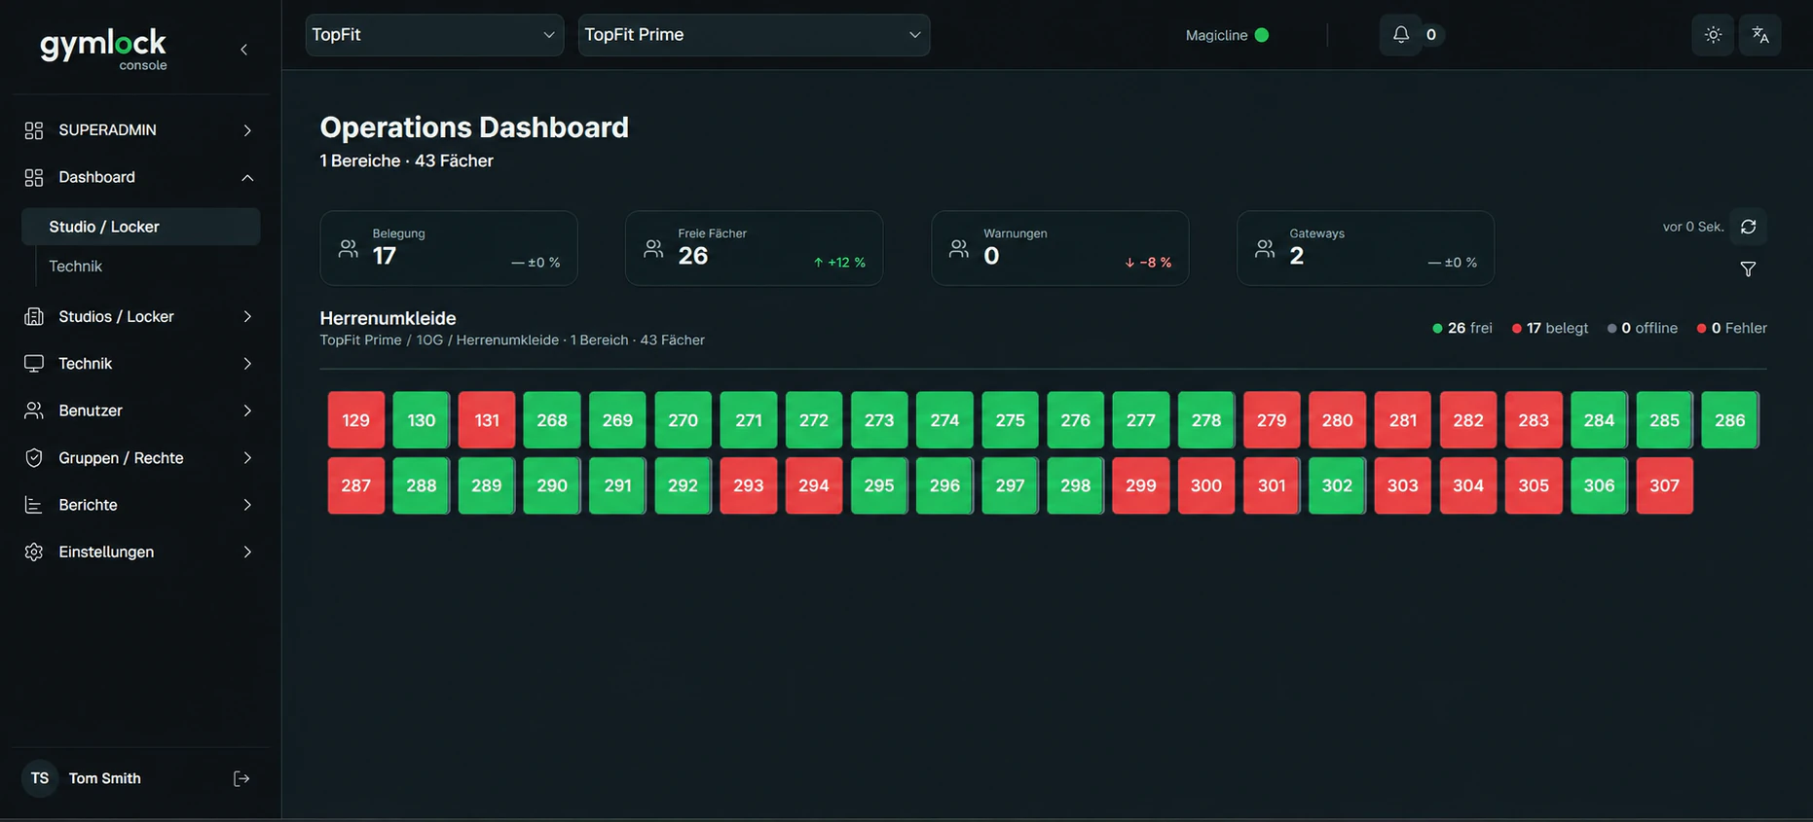Image resolution: width=1813 pixels, height=822 pixels.
Task: Open the TopFit Prime location dropdown
Action: coord(754,35)
